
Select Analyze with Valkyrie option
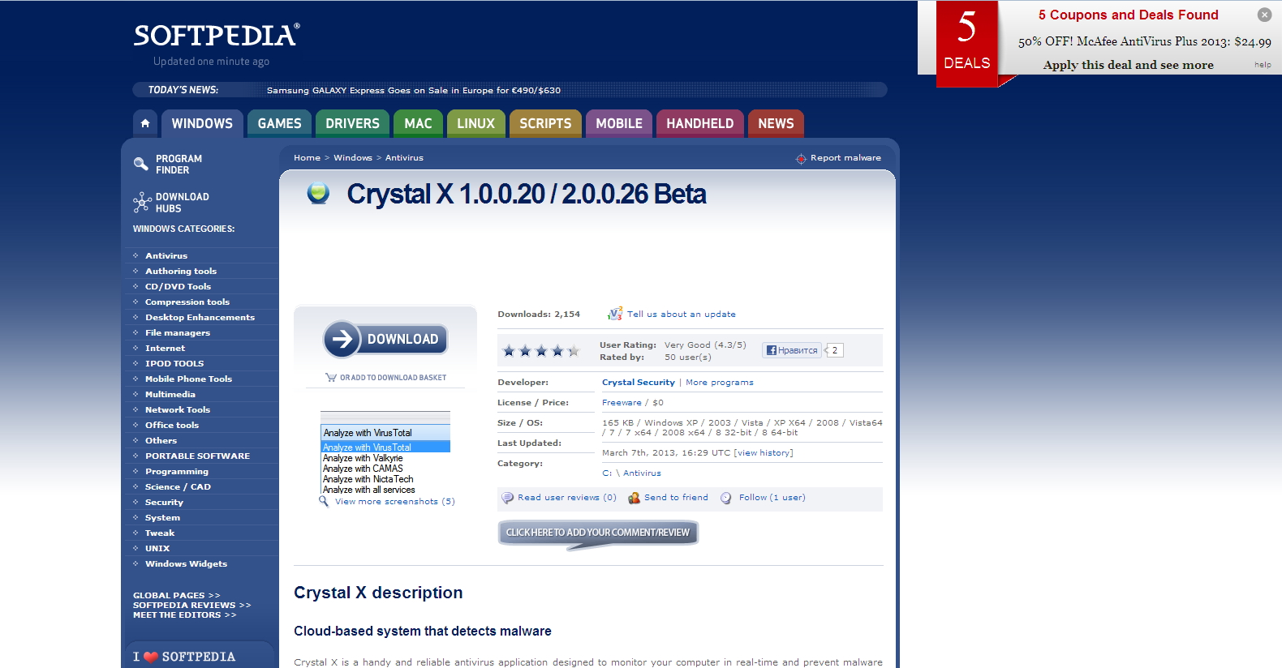coord(363,458)
